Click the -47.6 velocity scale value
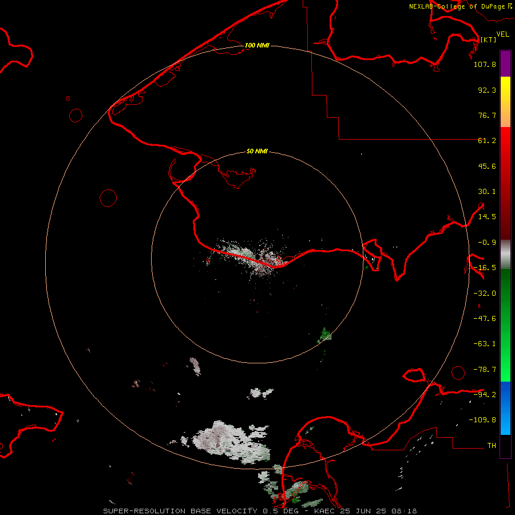Screen dimensions: 515x515 coord(485,319)
